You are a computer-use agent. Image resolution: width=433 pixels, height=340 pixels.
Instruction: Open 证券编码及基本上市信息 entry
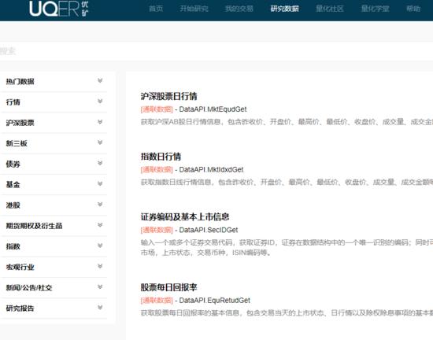(185, 217)
